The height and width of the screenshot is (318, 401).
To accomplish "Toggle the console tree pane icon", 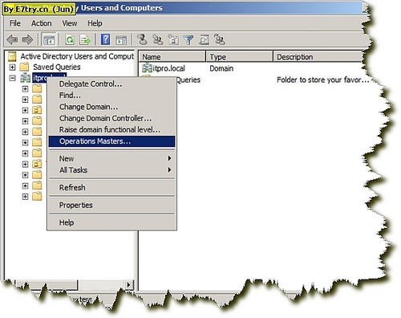I will (49, 40).
